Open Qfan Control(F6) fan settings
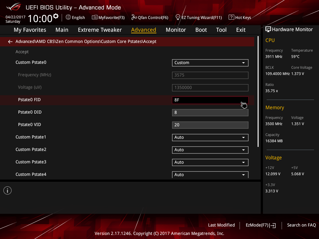Viewport: 319px width, 239px height. click(150, 17)
